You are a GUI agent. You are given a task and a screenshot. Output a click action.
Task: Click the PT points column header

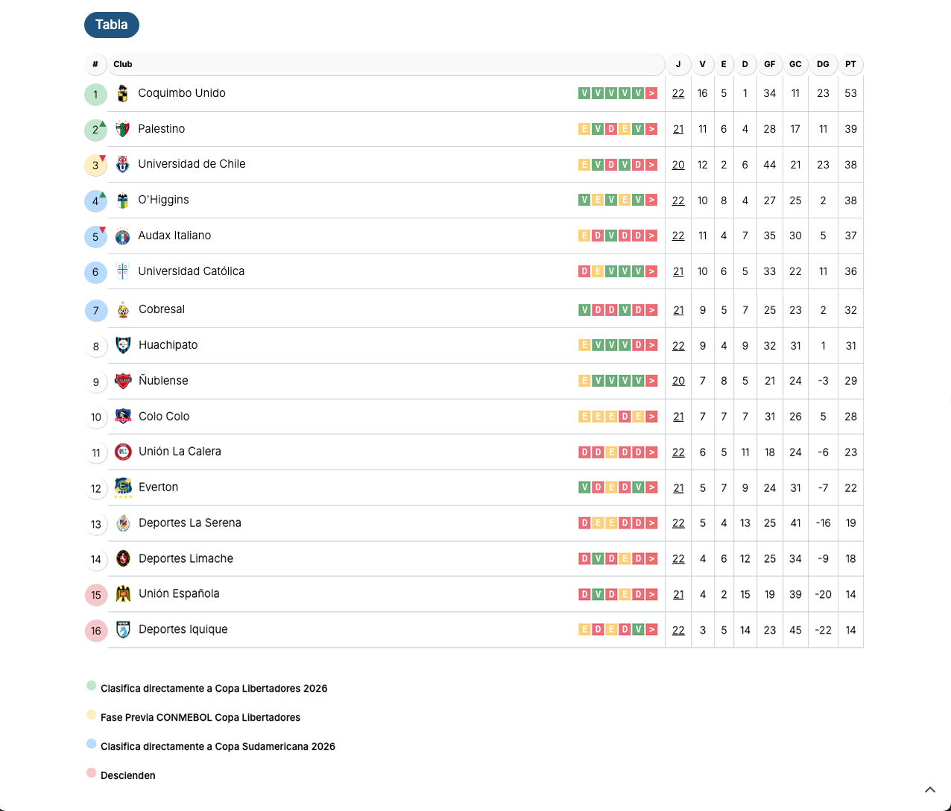(x=850, y=64)
